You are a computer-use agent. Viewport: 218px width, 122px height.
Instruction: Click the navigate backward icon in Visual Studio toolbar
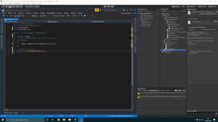pos(4,16)
